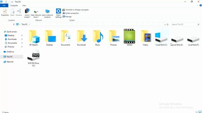Open Settings via gear icon
The width and height of the screenshot is (202, 113).
click(x=58, y=11)
